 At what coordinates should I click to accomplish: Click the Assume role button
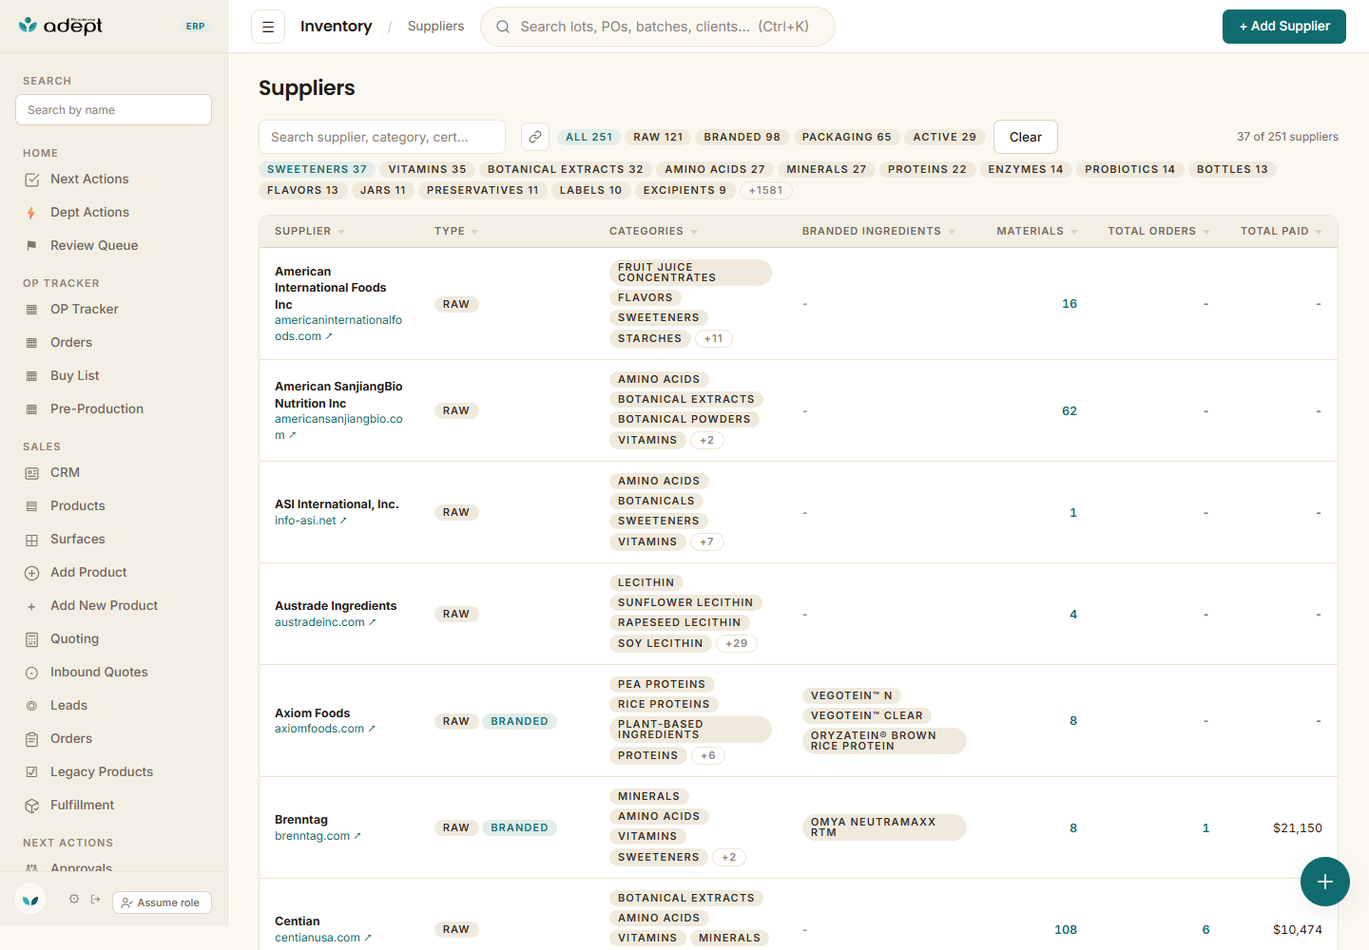tap(162, 902)
